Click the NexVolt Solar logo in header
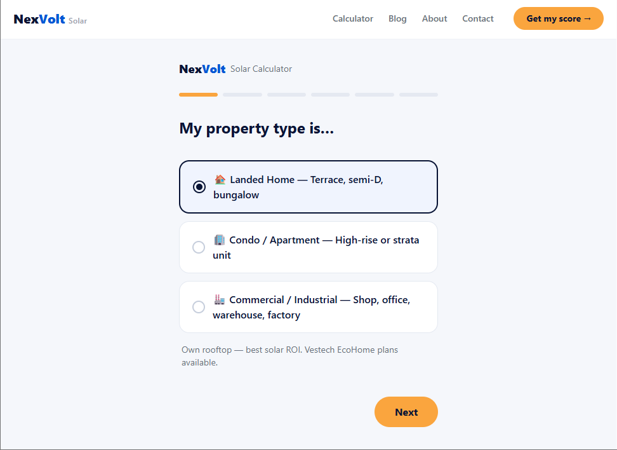The height and width of the screenshot is (450, 617). (x=50, y=19)
